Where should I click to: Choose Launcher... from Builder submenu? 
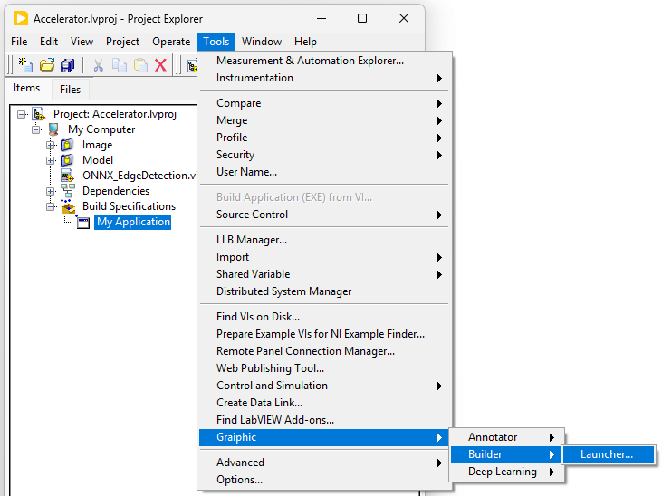(606, 454)
